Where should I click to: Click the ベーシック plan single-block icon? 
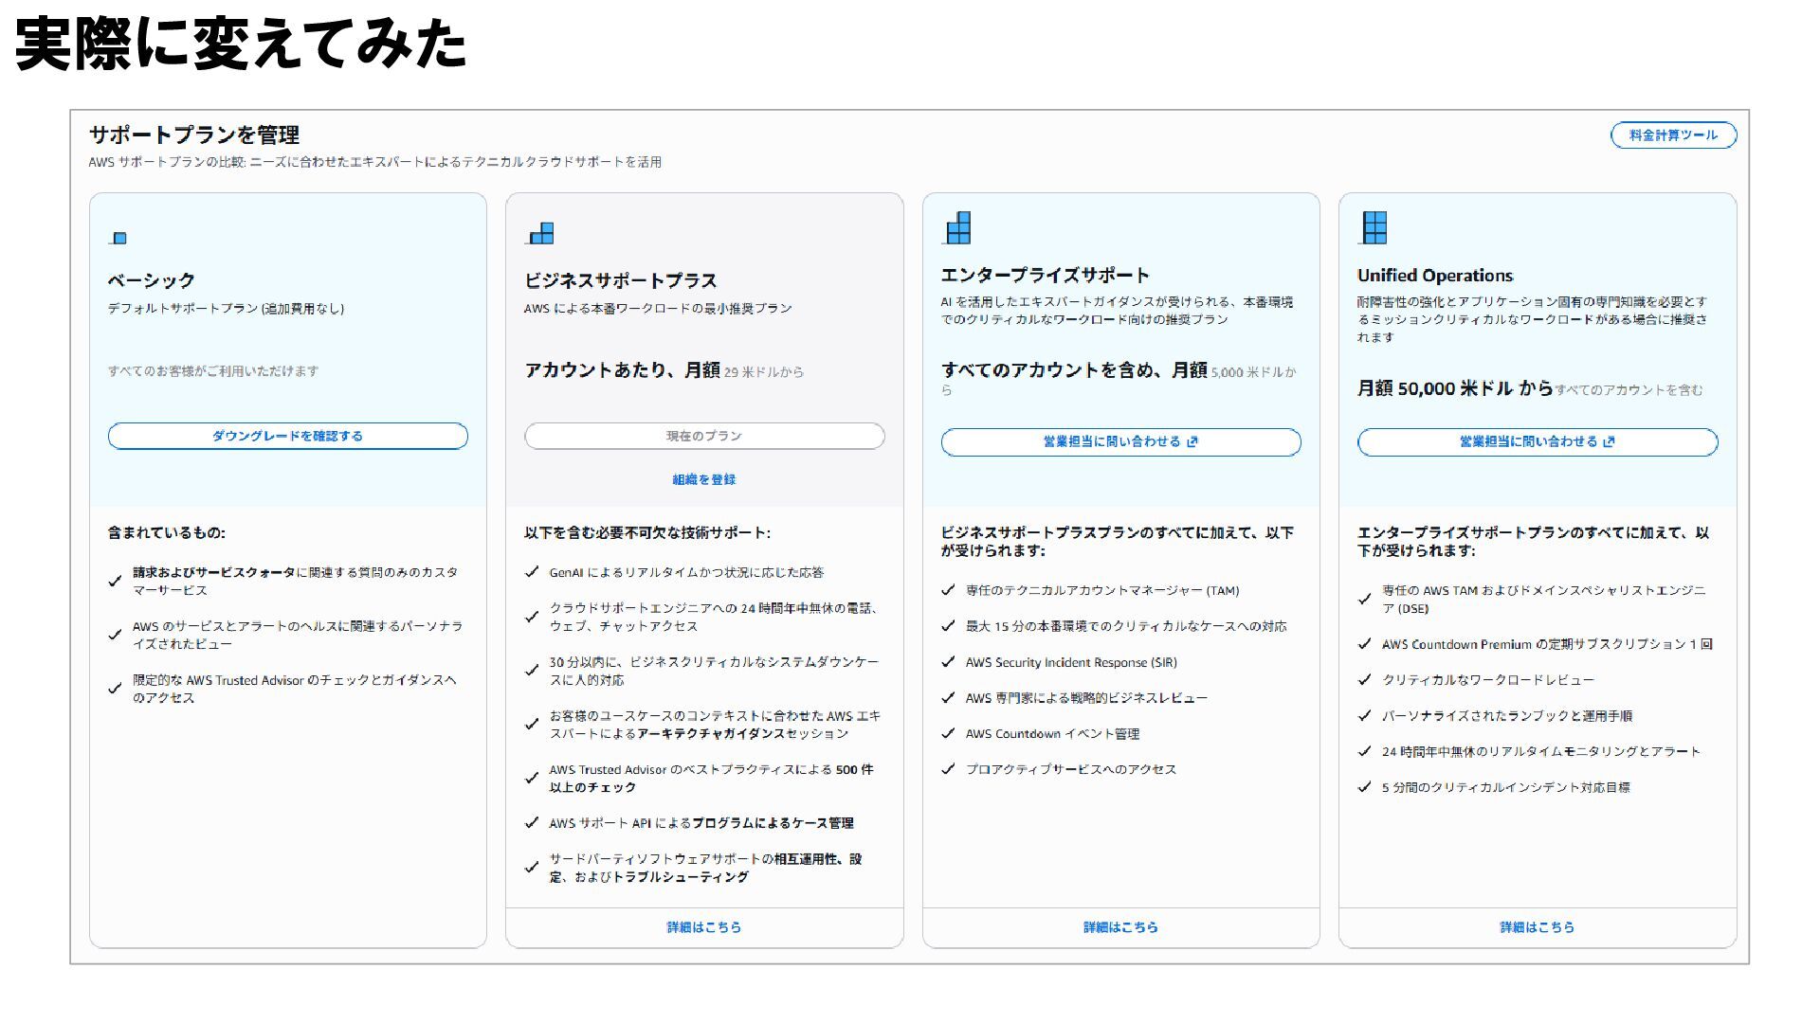119,238
